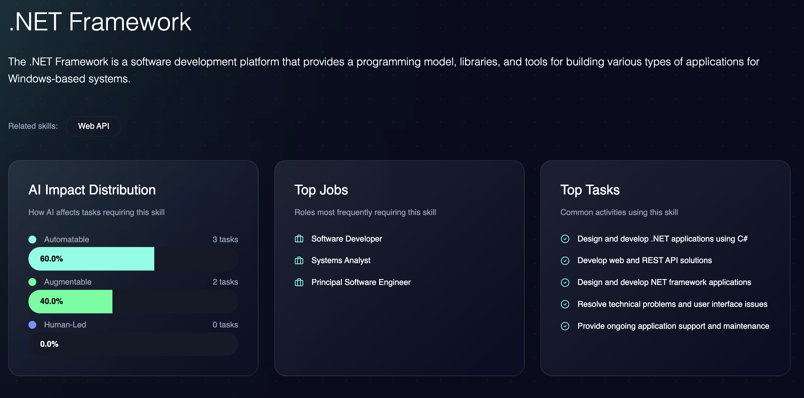
Task: Click the Augmentable green legend dot
Action: (32, 282)
